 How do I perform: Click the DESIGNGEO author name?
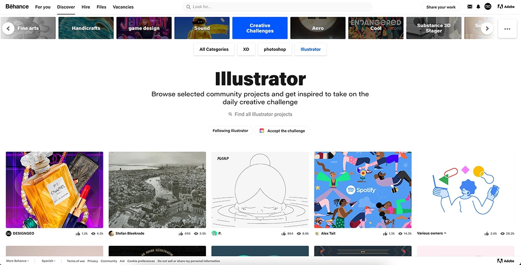[24, 233]
